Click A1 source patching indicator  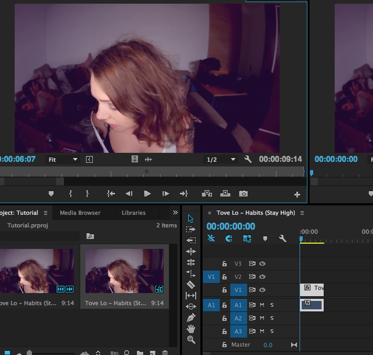[211, 305]
